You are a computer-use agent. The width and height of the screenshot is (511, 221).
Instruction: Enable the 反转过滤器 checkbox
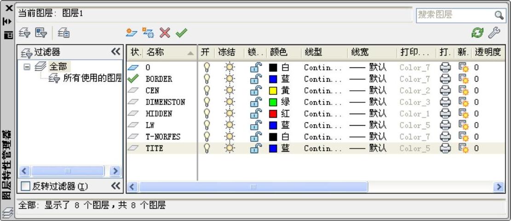[26, 186]
